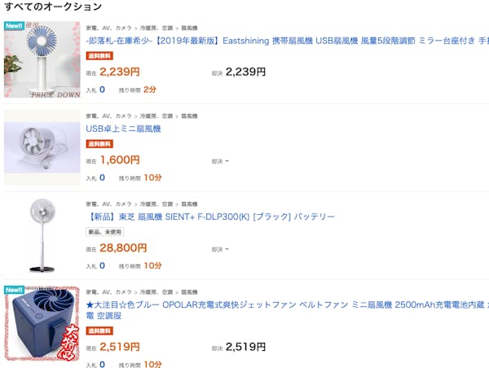Click the New!! badge on OPOLAR fan
This screenshot has height=368, width=489.
pos(14,290)
